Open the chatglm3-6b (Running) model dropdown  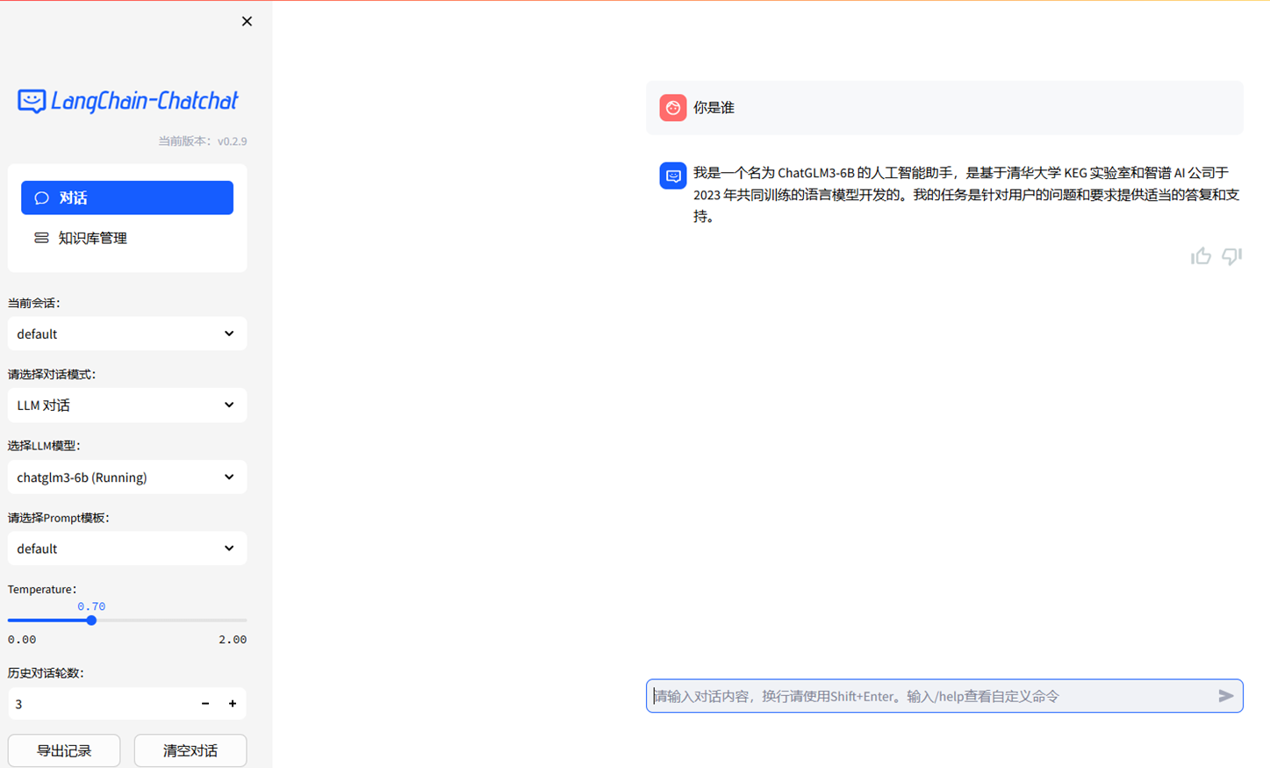point(127,477)
